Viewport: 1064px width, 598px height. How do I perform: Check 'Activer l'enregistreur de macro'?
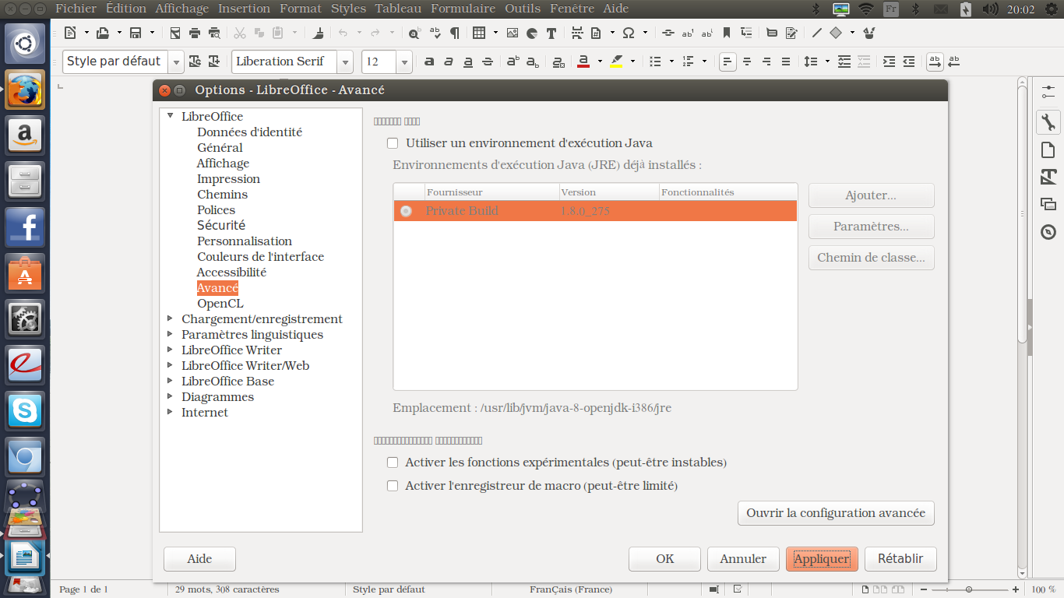click(x=393, y=486)
